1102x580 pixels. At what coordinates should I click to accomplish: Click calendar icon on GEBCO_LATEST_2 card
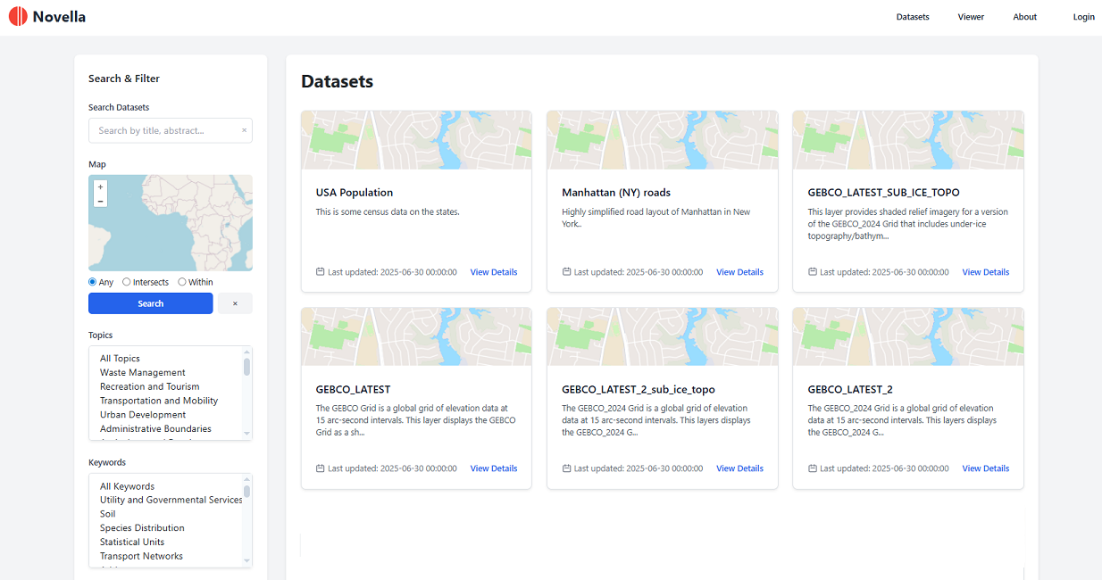click(x=813, y=468)
